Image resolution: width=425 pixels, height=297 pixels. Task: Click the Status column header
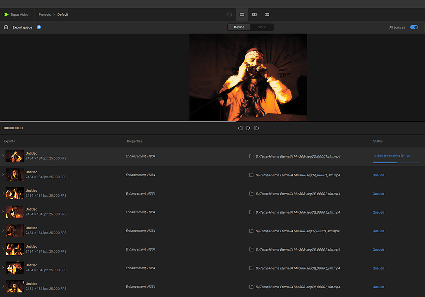pyautogui.click(x=378, y=141)
